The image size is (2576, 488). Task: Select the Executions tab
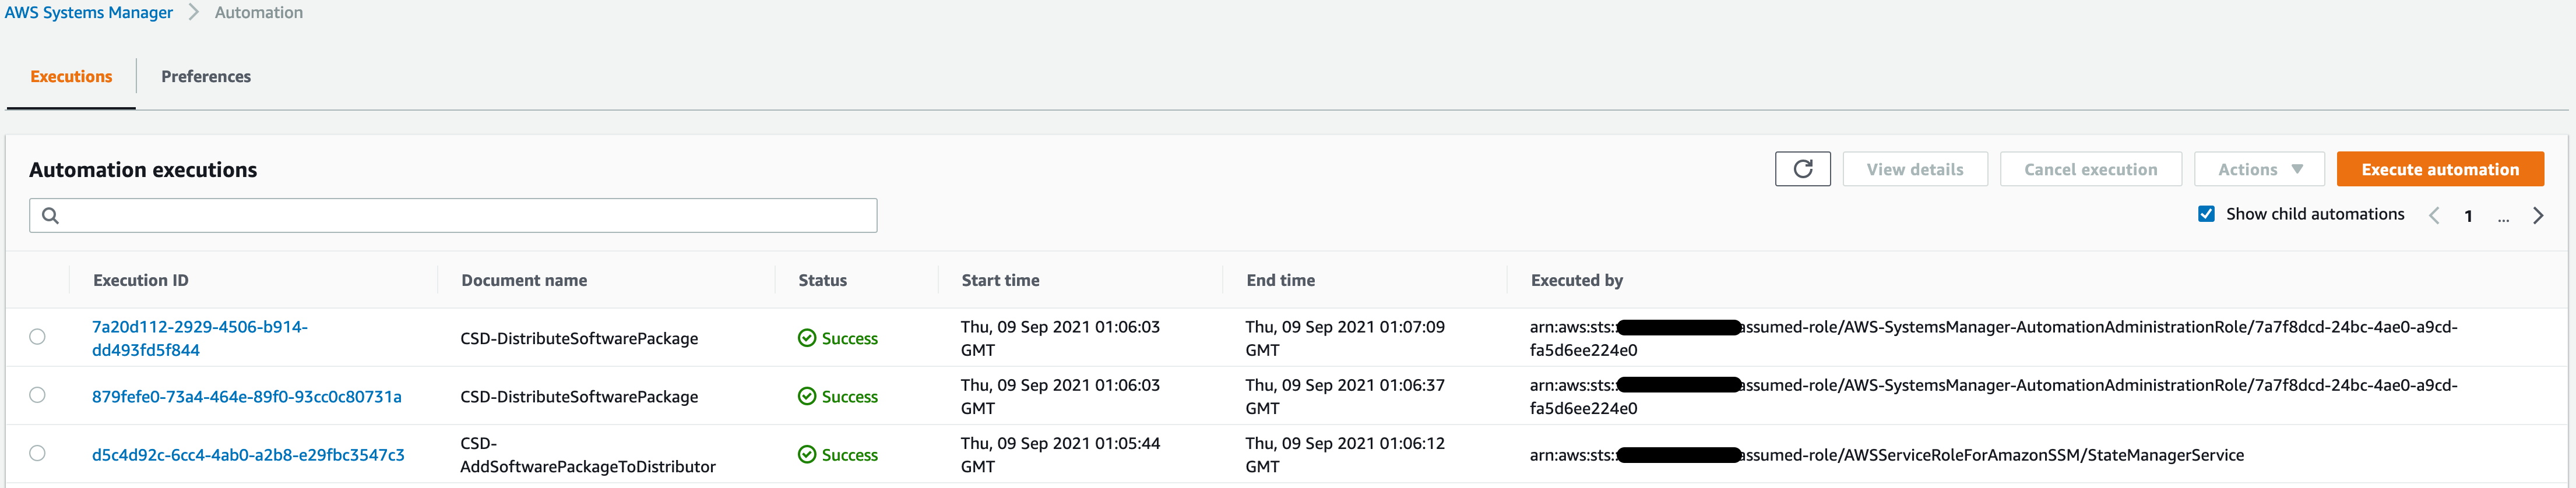click(x=70, y=76)
